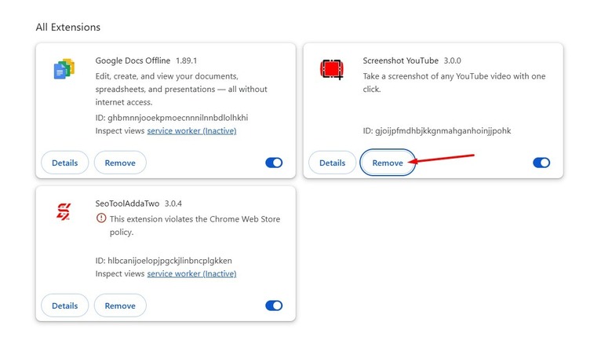Click the SeoToolAddaTwo extension icon
This screenshot has width=612, height=344.
[64, 211]
